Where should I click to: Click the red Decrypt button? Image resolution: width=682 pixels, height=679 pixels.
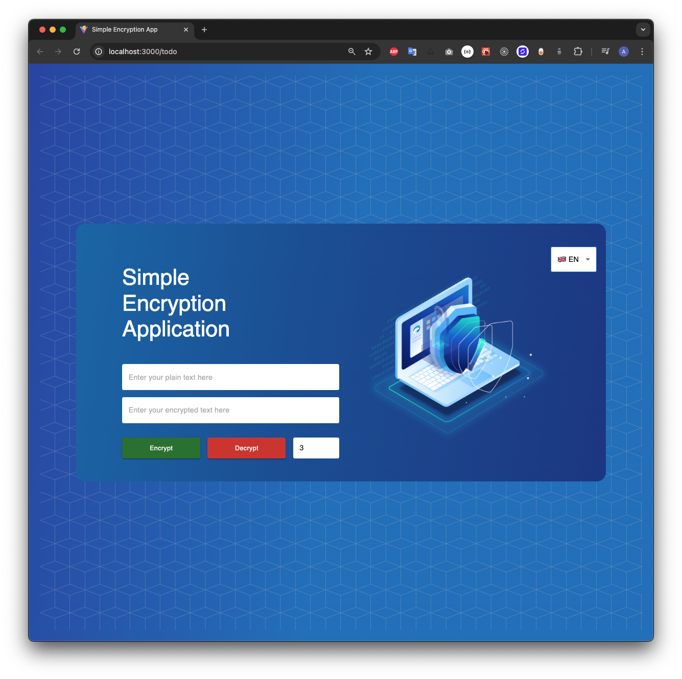[246, 448]
